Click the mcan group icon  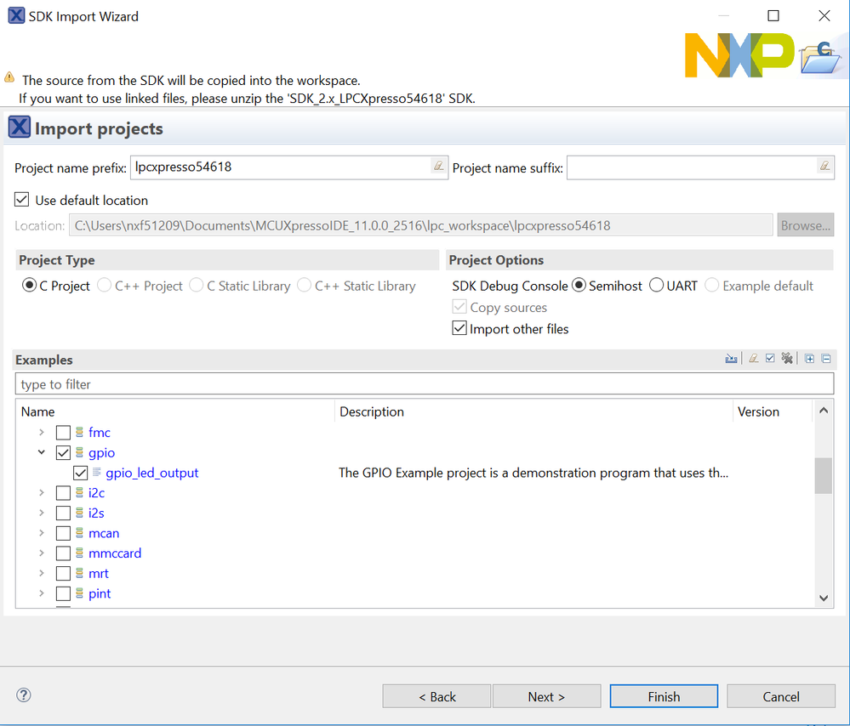(x=79, y=533)
